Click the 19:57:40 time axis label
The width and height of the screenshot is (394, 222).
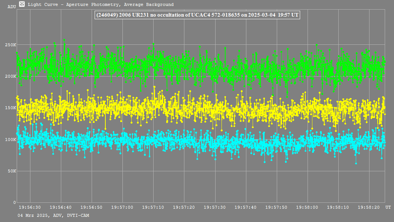245,208
